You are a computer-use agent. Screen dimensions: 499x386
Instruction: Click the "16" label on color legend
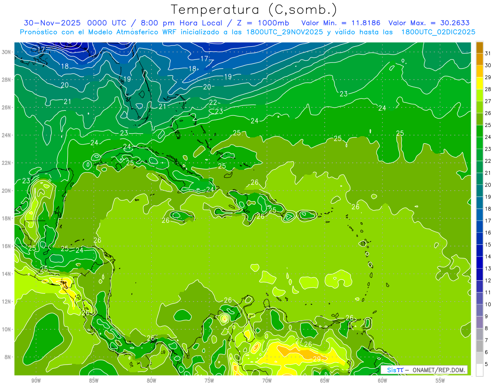[x=488, y=233]
